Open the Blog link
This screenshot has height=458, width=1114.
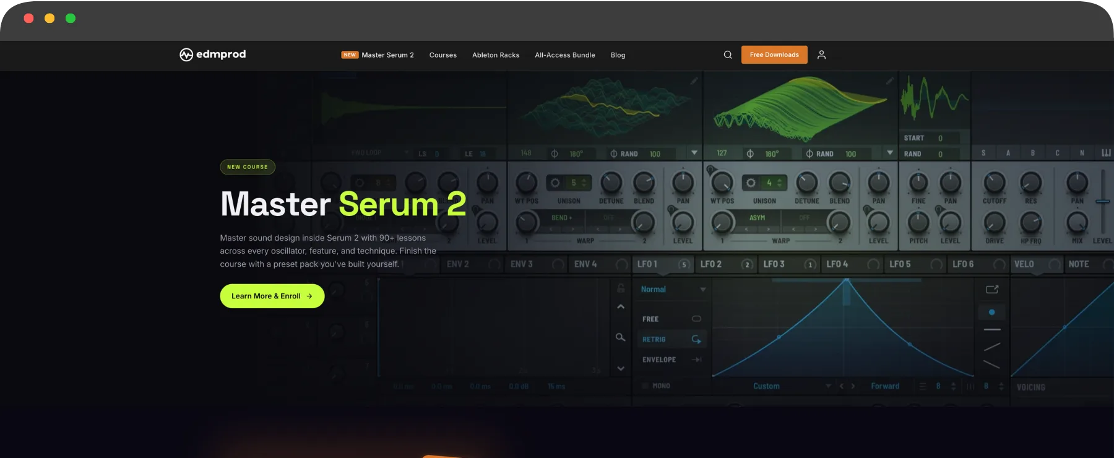pos(618,55)
